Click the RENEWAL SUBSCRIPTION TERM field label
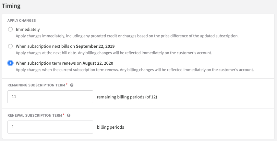This screenshot has height=141, width=277. pyautogui.click(x=35, y=115)
